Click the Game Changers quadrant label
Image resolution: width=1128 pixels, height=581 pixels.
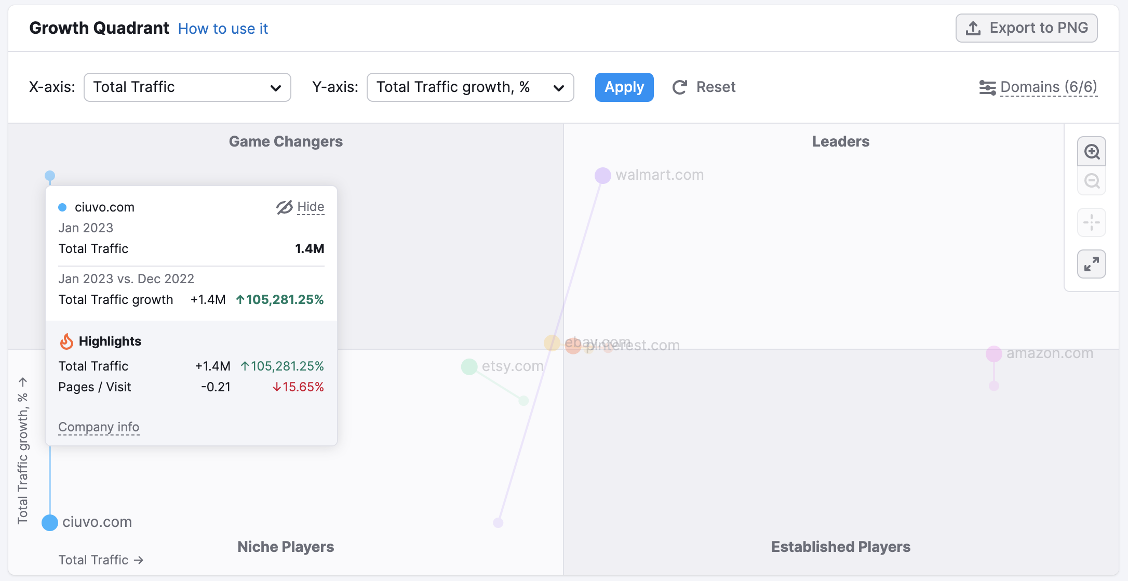[x=286, y=141]
